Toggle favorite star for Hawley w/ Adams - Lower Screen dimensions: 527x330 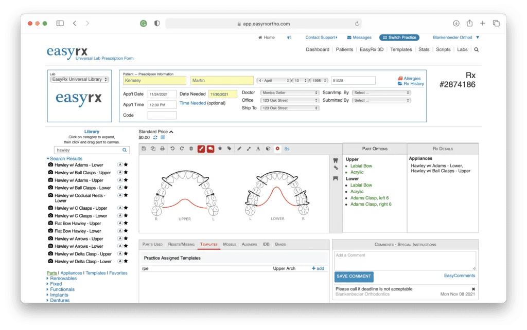pos(126,165)
